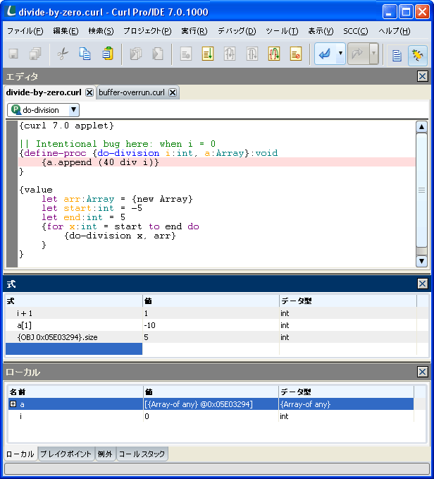Click the greyed multi-page icon after Paste
This screenshot has height=479, width=434.
[136, 54]
